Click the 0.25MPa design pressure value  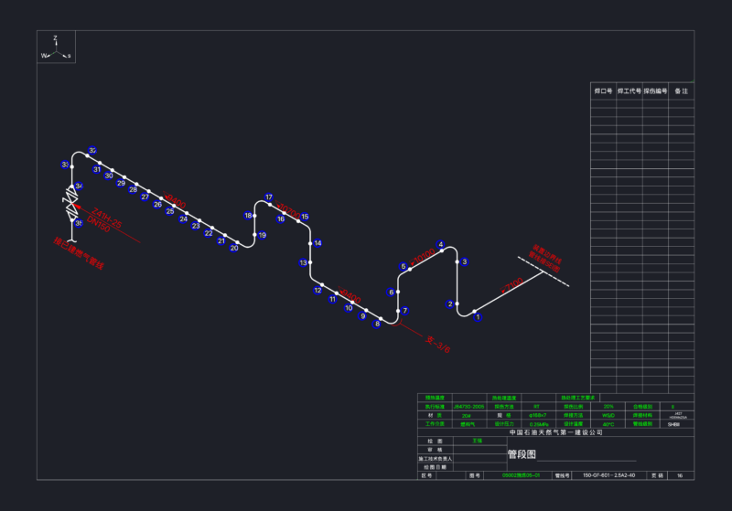[x=539, y=424]
